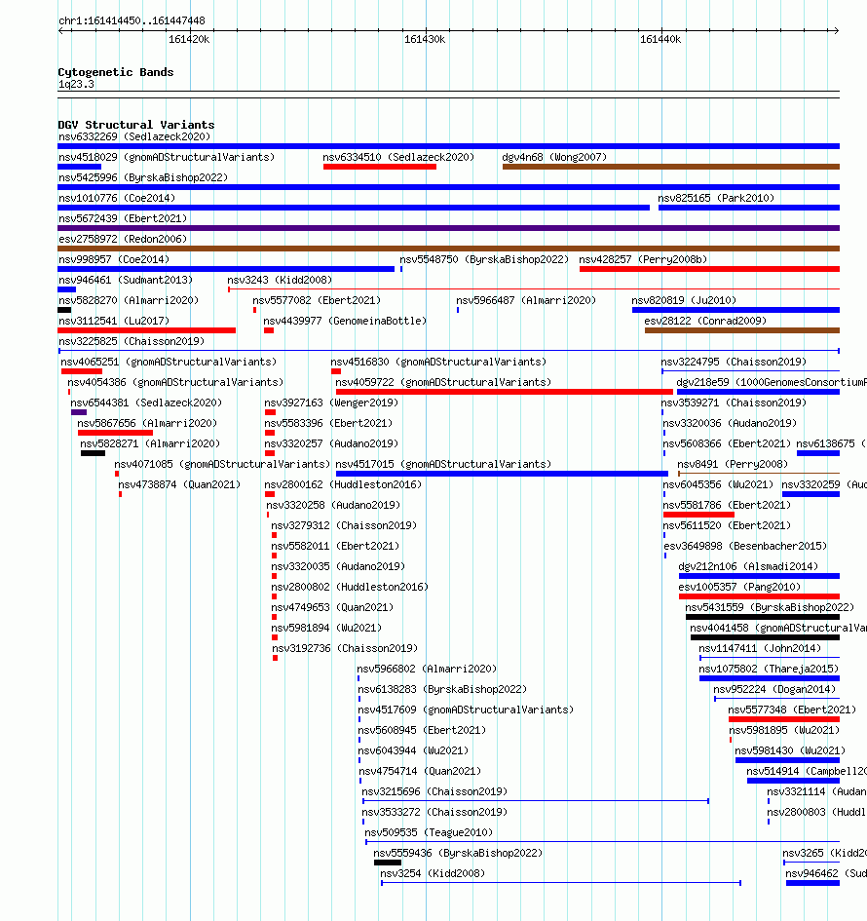Click red bar under nsv5581786 (Ebert2021)
Viewport: 867px width, 921px height.
coord(698,515)
